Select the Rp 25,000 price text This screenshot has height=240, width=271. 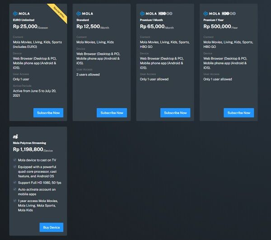(x=25, y=27)
